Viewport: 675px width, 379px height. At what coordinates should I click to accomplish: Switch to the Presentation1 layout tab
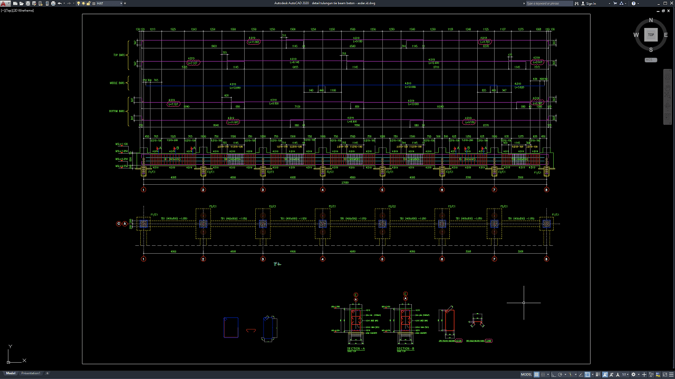click(x=31, y=373)
